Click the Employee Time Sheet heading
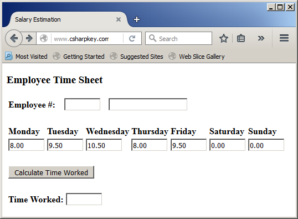This screenshot has width=298, height=219. 54,80
